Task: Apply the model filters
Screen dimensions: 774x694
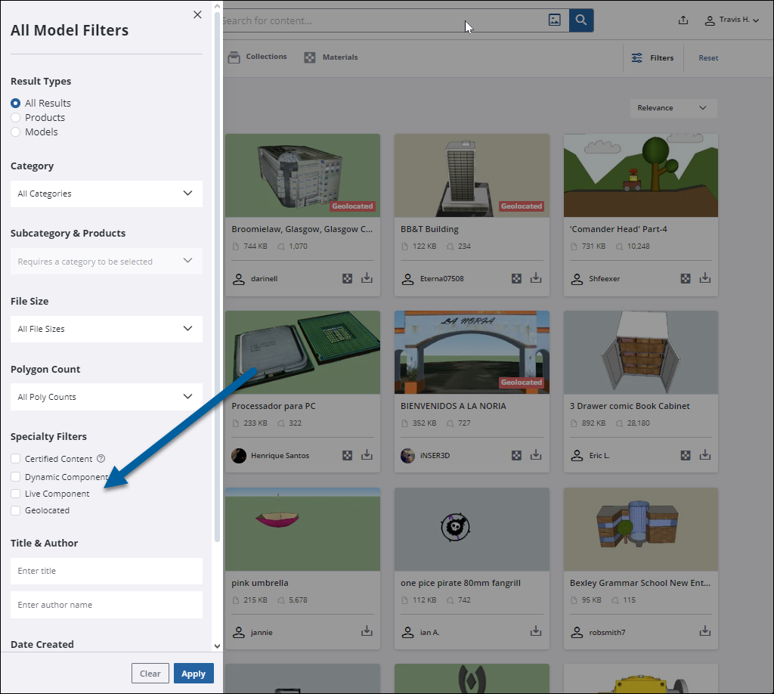Action: coord(193,673)
